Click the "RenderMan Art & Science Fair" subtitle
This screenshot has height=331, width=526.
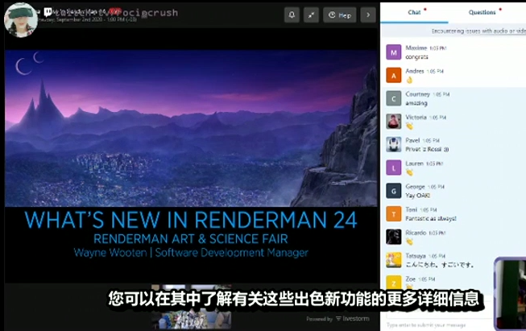tap(191, 238)
